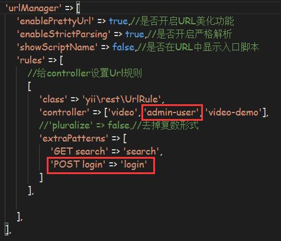Click the opening bracket after 'urlManager' =>

[78, 8]
